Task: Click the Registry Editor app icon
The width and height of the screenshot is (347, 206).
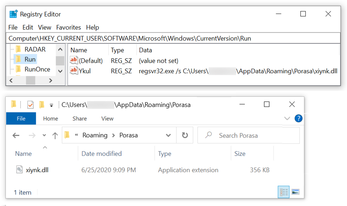Action: point(13,14)
